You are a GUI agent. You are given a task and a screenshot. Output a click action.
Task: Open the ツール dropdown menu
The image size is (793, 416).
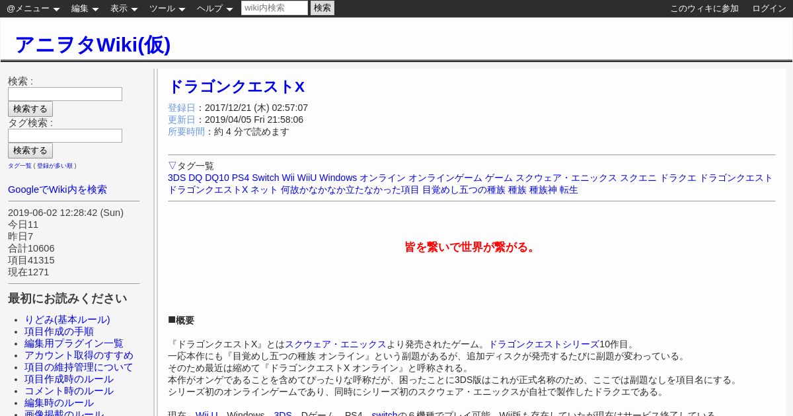point(167,9)
